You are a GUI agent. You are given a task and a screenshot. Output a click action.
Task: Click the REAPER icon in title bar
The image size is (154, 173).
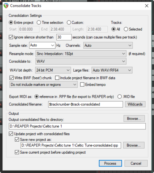pos(6,6)
